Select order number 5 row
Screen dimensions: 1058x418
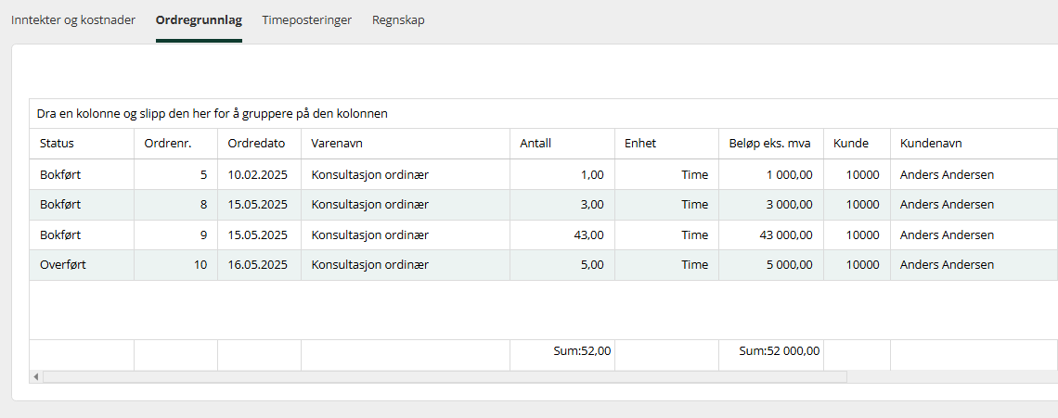544,174
